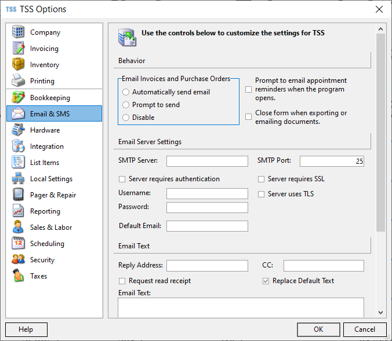Select the Taxes icon
This screenshot has height=341, width=392.
coord(18,276)
